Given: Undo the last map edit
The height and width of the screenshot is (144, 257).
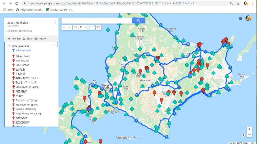Looking at the screenshot, I should point(64,27).
